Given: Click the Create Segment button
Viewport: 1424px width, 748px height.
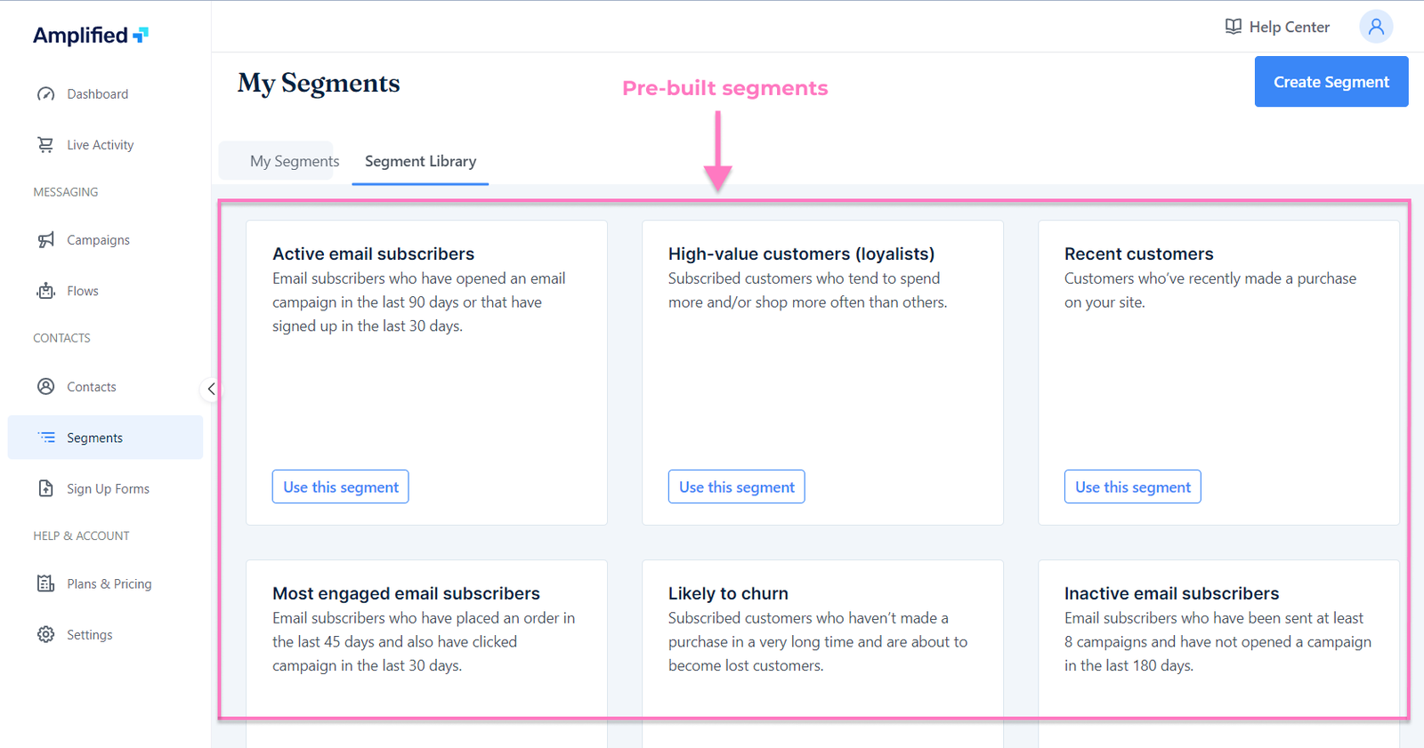Looking at the screenshot, I should (x=1331, y=82).
